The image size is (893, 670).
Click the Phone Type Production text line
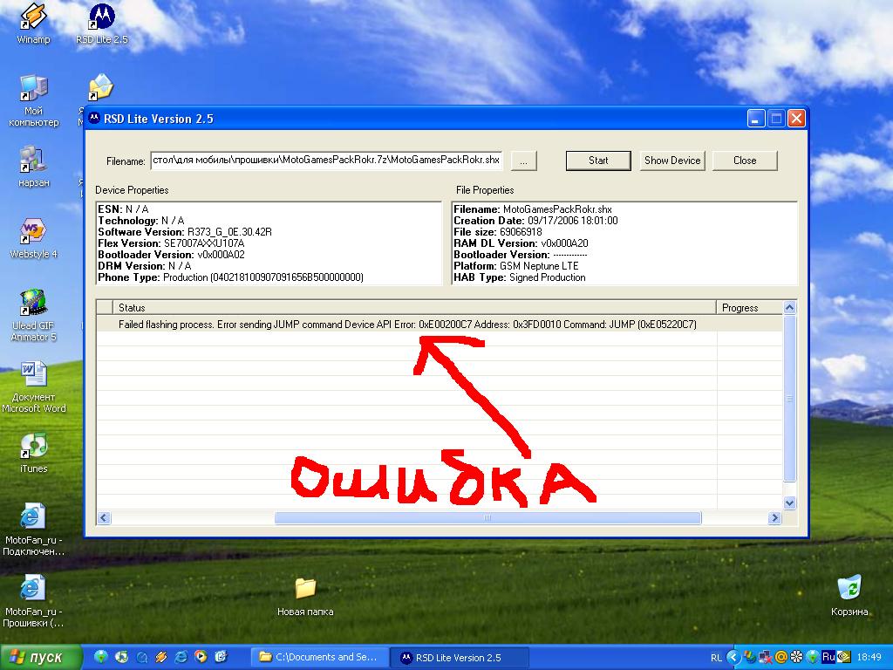(230, 277)
